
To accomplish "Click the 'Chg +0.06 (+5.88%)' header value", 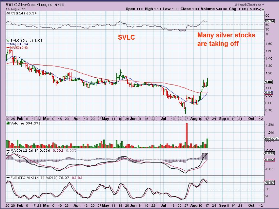I will point(245,9).
